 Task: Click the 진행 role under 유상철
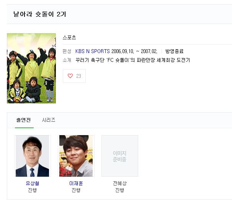(x=32, y=190)
